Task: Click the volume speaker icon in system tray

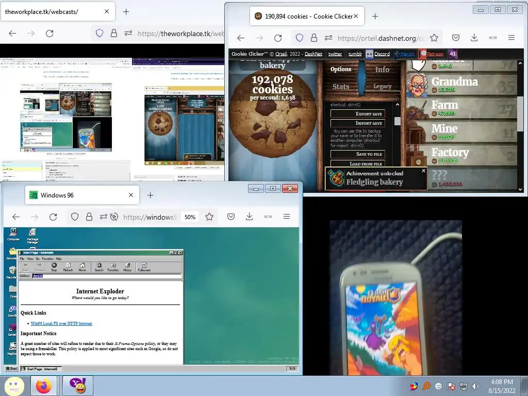Action: tap(476, 386)
